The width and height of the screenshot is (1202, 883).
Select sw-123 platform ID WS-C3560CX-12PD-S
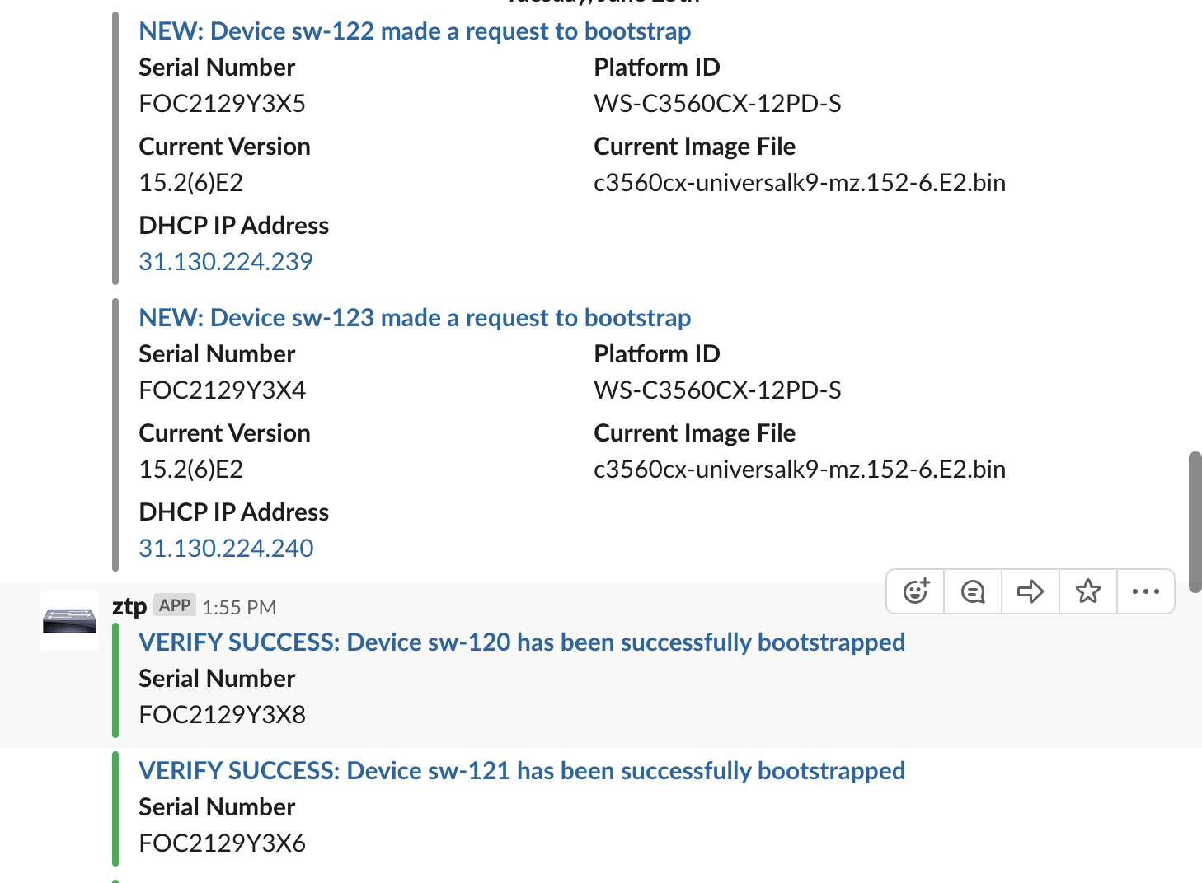(x=717, y=390)
